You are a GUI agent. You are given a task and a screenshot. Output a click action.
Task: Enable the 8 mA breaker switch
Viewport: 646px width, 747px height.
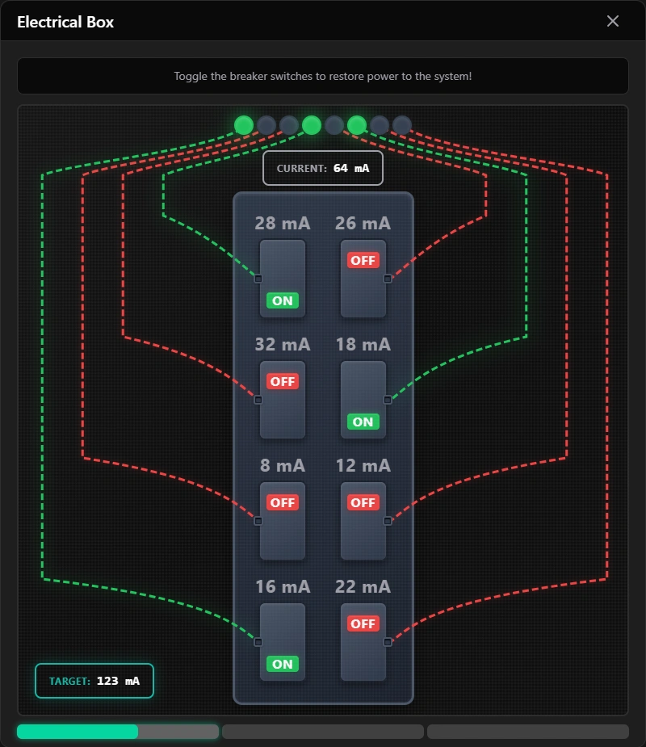(x=283, y=520)
